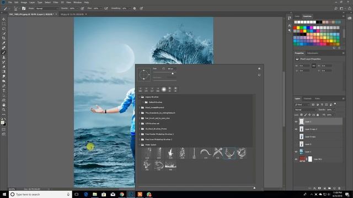The height and width of the screenshot is (198, 353).
Task: Switch to the Paths tab
Action: [x=317, y=98]
